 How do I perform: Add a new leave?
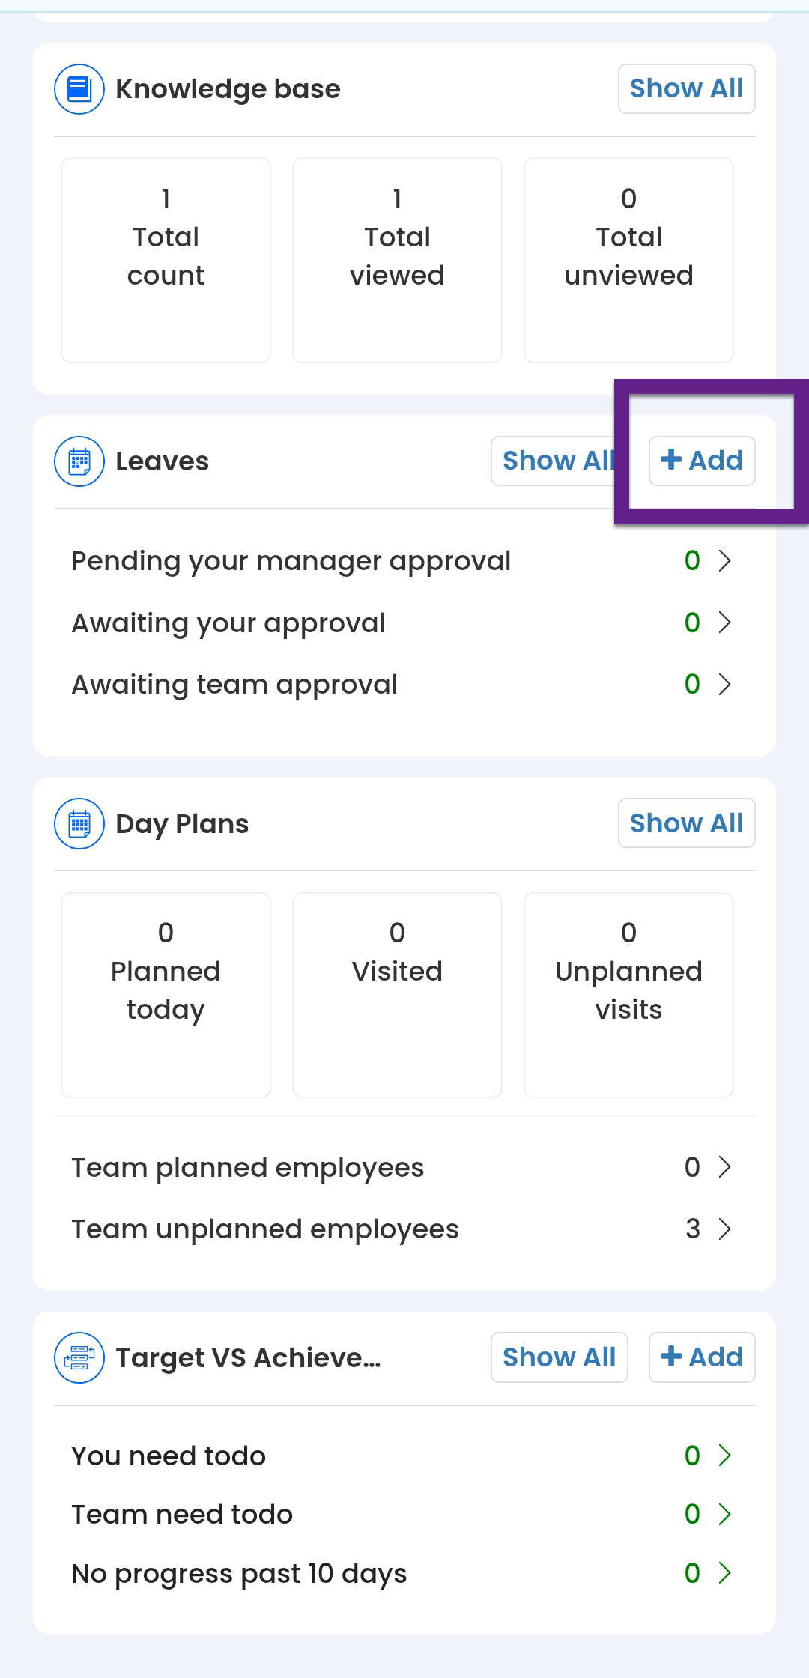click(x=702, y=461)
